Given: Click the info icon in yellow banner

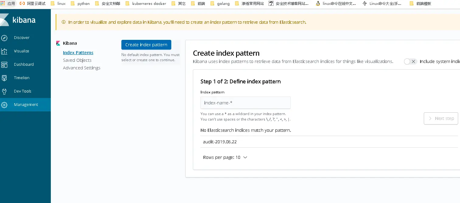Looking at the screenshot, I should coord(64,22).
